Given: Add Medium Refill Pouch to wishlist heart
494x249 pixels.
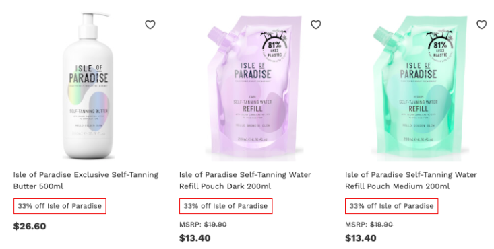Looking at the screenshot, I should click(x=481, y=24).
